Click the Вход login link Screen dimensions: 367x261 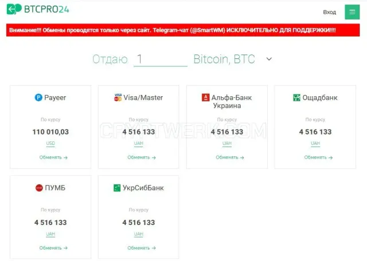330,12
